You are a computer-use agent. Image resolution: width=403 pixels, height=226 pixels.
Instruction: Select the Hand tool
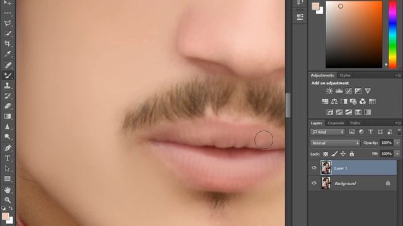point(8,190)
